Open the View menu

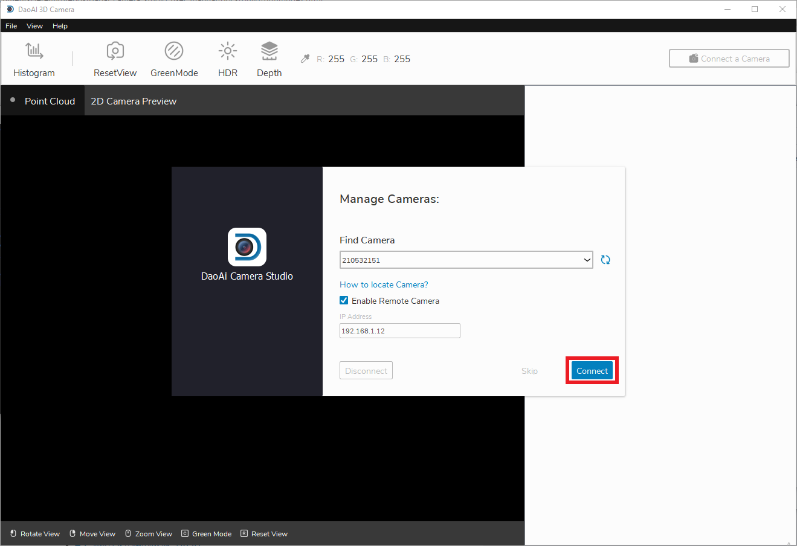[34, 26]
